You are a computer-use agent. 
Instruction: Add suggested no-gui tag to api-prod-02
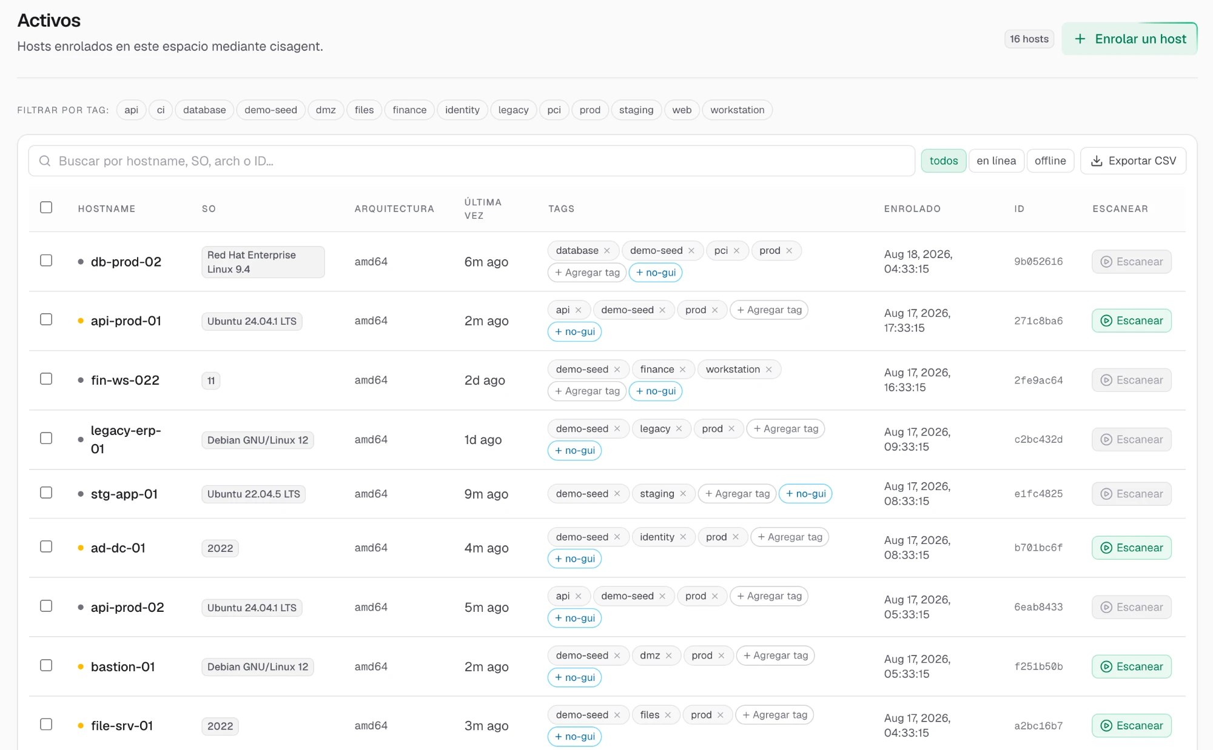tap(574, 619)
